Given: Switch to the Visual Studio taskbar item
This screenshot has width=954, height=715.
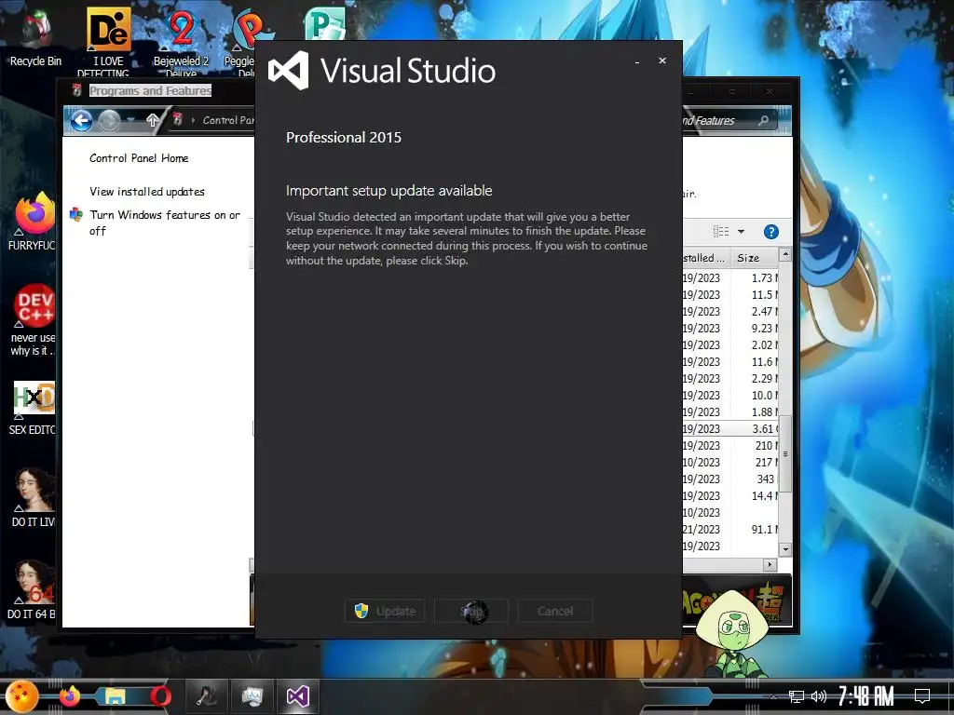Looking at the screenshot, I should [x=298, y=696].
